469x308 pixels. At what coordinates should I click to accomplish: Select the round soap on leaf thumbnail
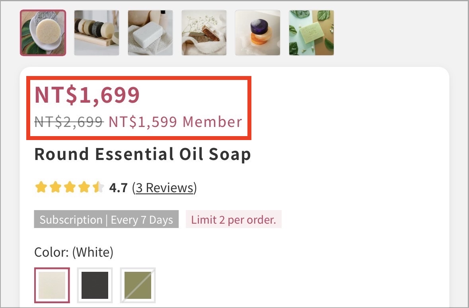coord(43,33)
